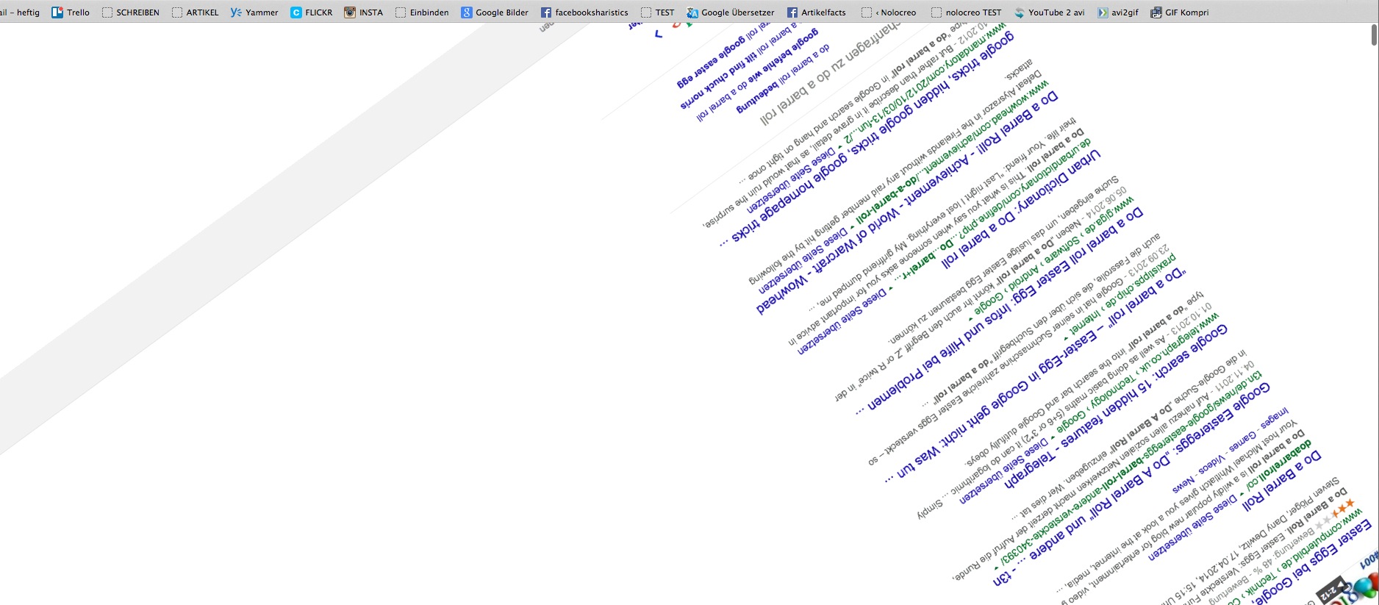Screen dimensions: 1379x605
Task: Click 'Diese Seite übersetzen' beside the telegraph.co.uk URL
Action: click(1005, 470)
